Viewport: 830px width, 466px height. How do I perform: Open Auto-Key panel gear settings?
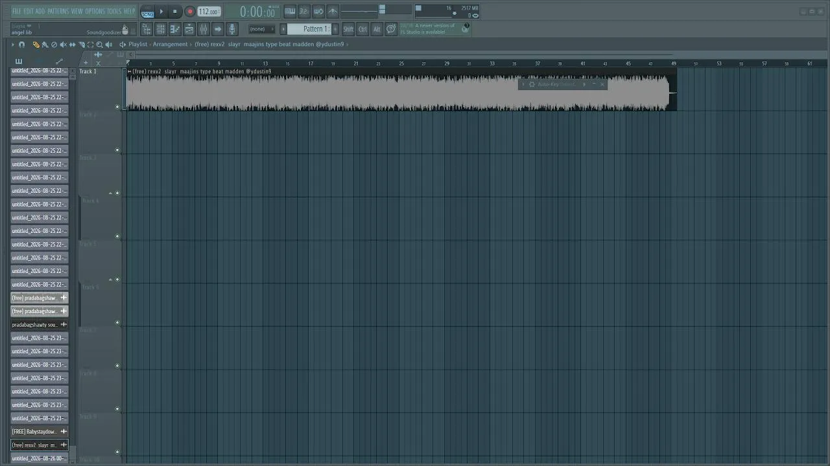click(x=532, y=84)
